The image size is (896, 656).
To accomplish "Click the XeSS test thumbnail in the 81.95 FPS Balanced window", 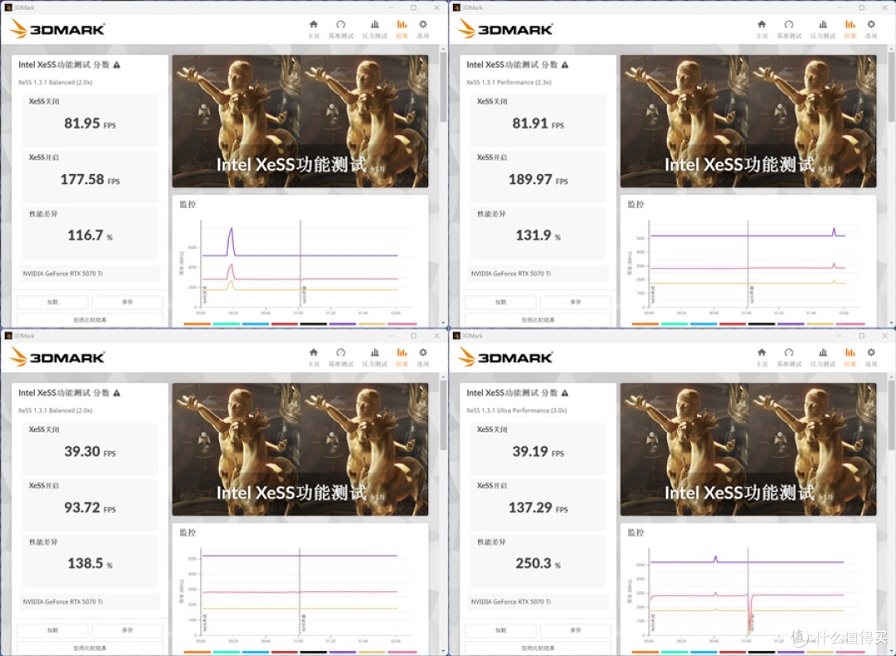I will click(x=300, y=121).
